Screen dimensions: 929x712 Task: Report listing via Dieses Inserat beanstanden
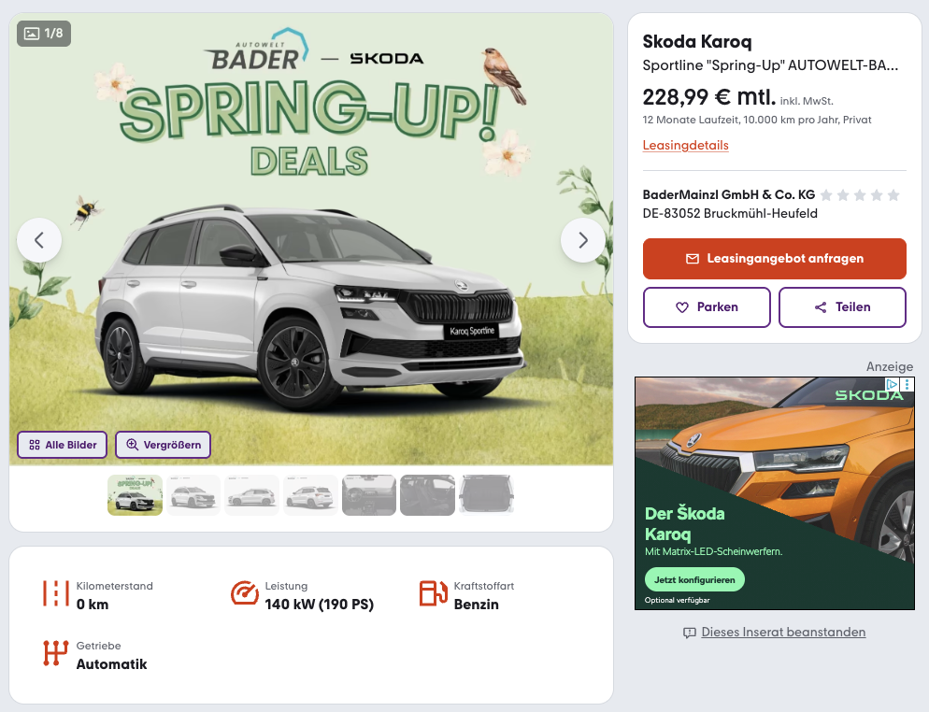point(783,633)
